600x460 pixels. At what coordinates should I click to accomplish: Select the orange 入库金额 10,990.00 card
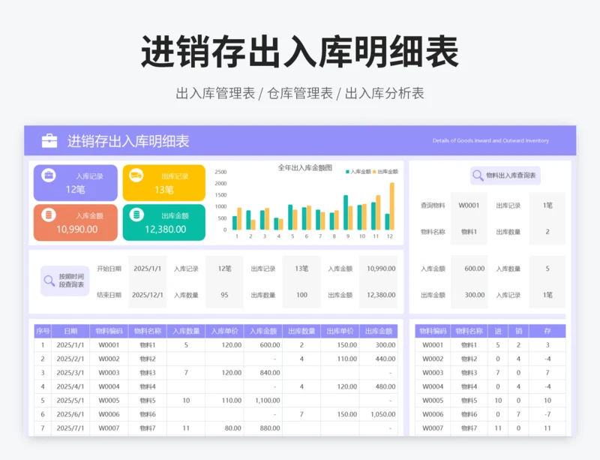[x=76, y=223]
